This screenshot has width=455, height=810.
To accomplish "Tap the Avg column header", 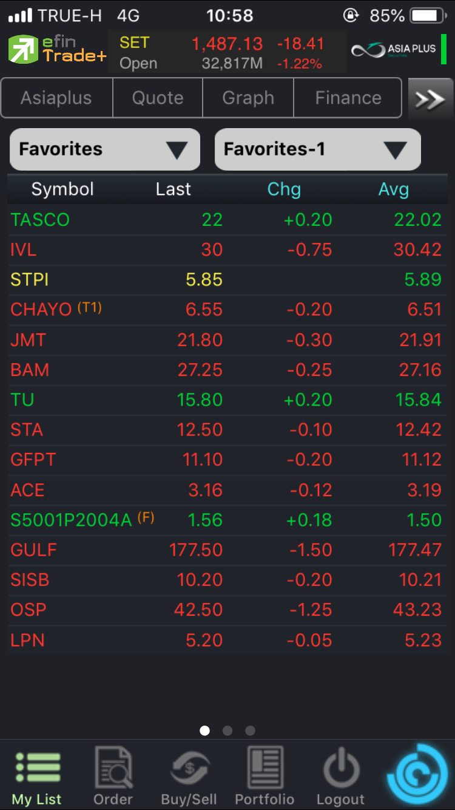I will click(x=393, y=189).
